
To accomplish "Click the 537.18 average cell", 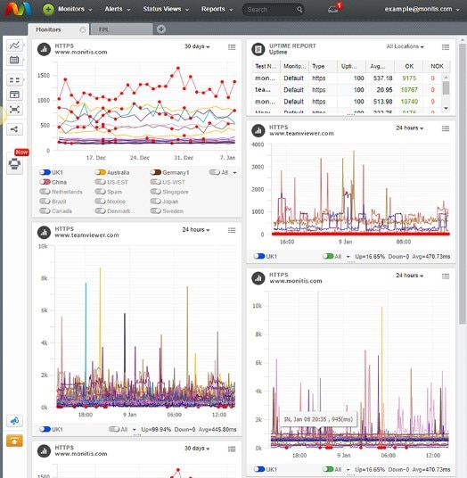I will click(382, 78).
